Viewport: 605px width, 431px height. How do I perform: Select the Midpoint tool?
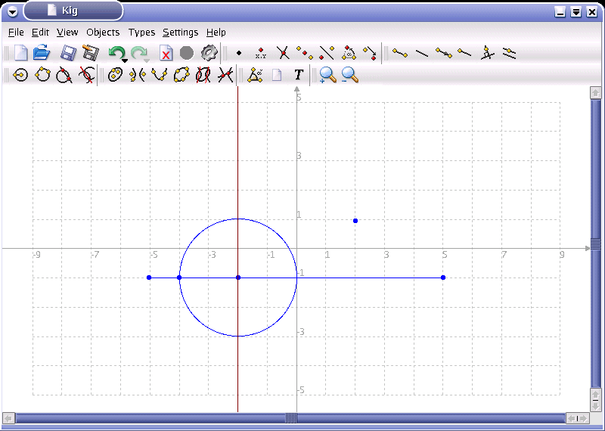point(305,53)
